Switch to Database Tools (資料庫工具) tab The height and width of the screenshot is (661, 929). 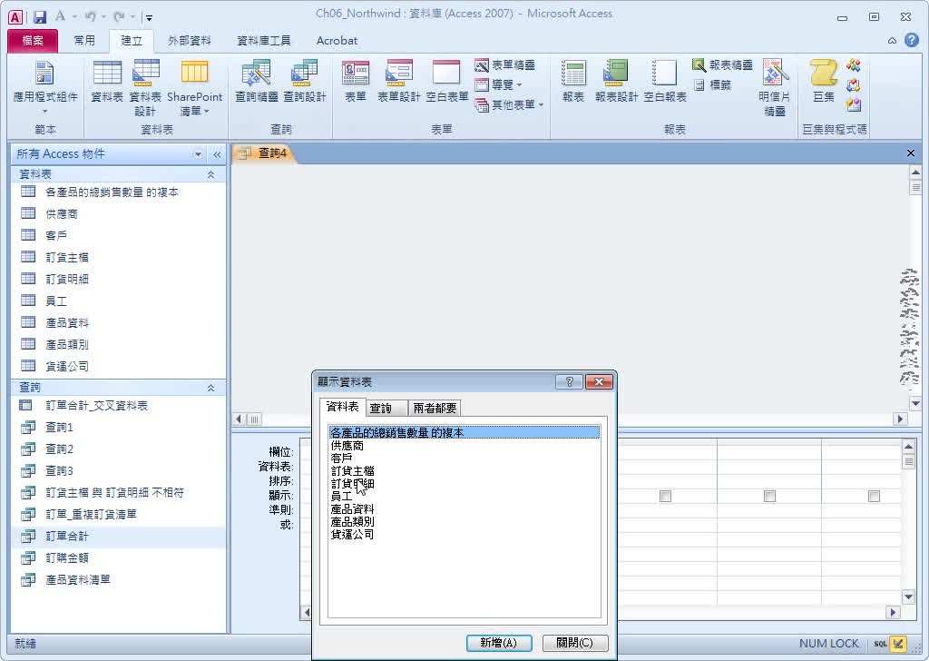(x=264, y=40)
